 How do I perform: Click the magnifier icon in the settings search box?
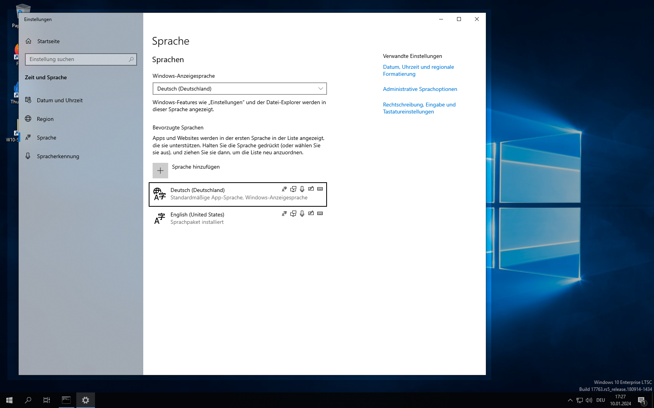tap(131, 59)
